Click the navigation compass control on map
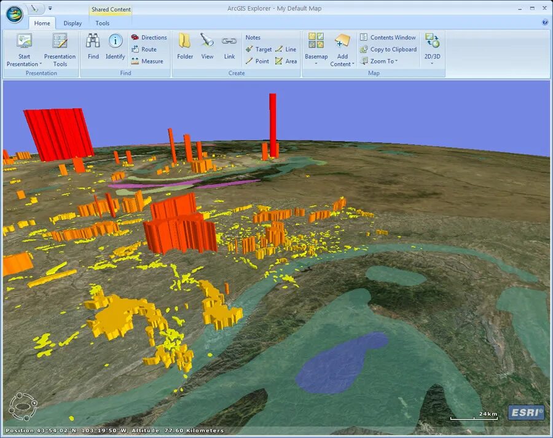Screen dimensions: 553x438 click(23, 407)
